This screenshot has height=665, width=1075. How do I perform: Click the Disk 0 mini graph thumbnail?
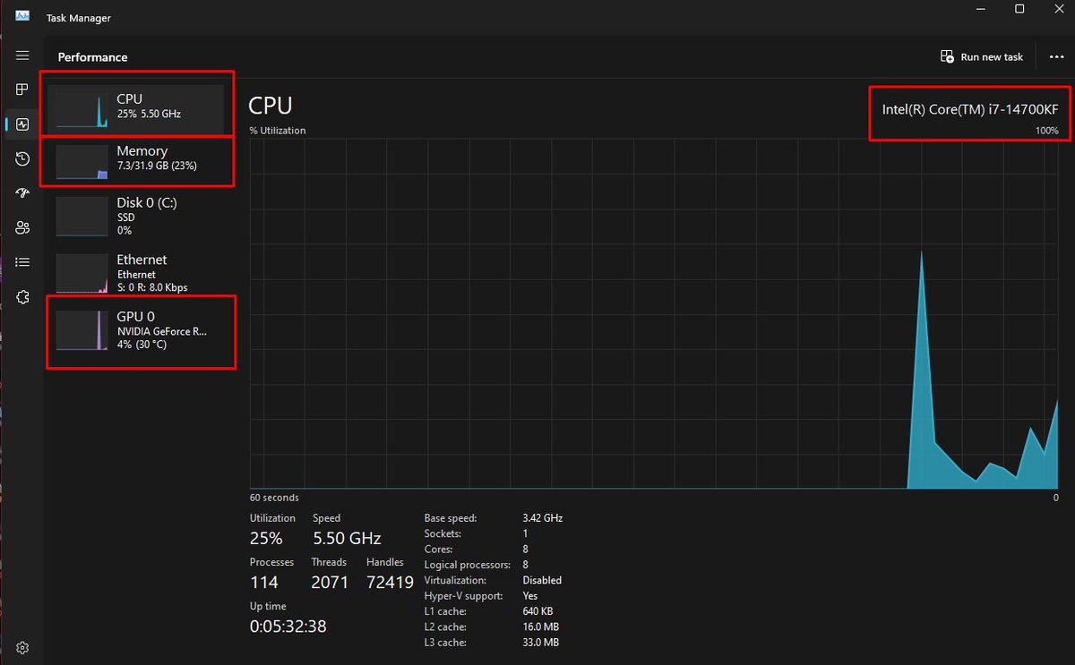click(x=82, y=217)
